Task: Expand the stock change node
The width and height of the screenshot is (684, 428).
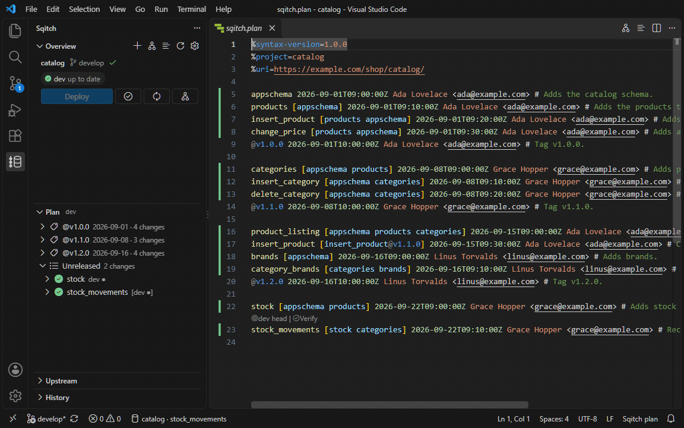Action: 47,279
